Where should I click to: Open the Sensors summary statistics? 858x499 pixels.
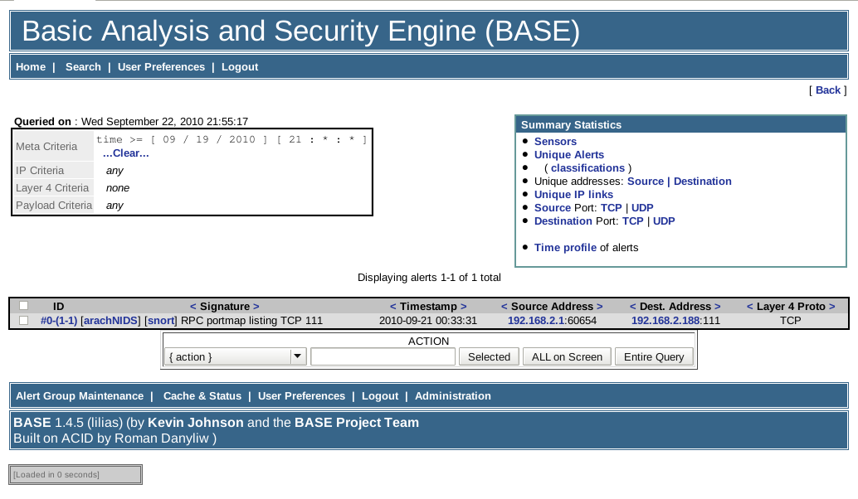[555, 141]
